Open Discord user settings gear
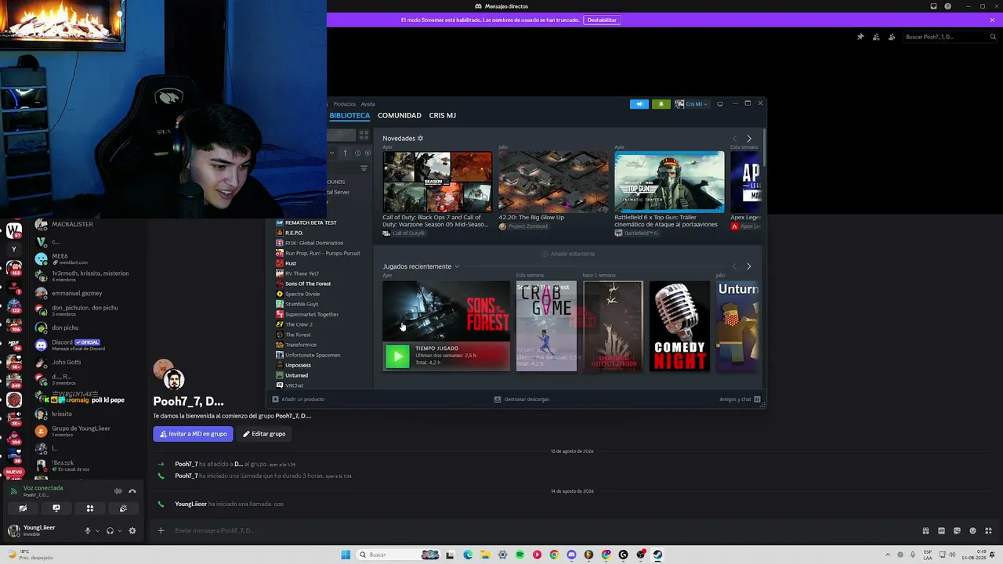The image size is (1003, 564). coord(132,530)
